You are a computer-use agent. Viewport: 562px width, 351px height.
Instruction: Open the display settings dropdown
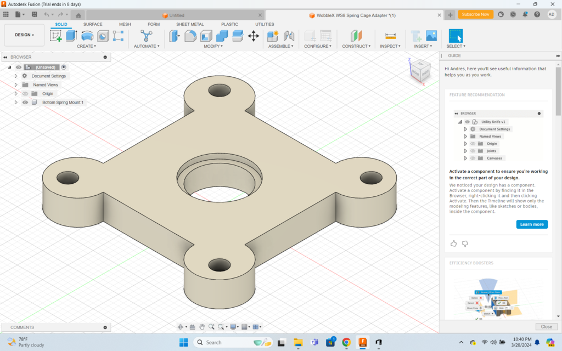coord(233,326)
